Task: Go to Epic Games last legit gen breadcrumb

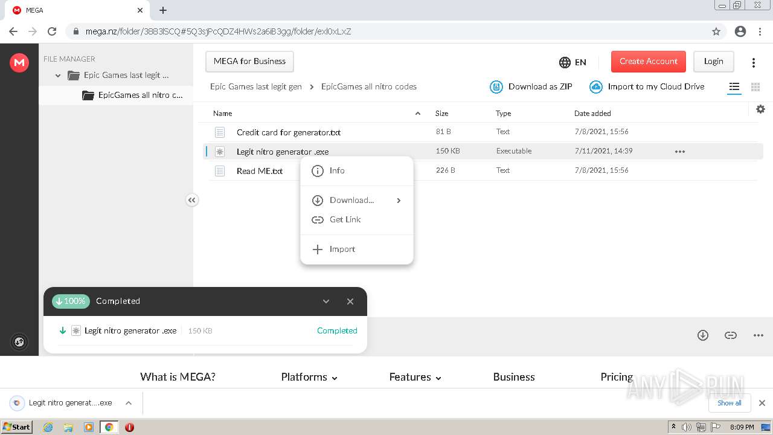Action: point(256,86)
